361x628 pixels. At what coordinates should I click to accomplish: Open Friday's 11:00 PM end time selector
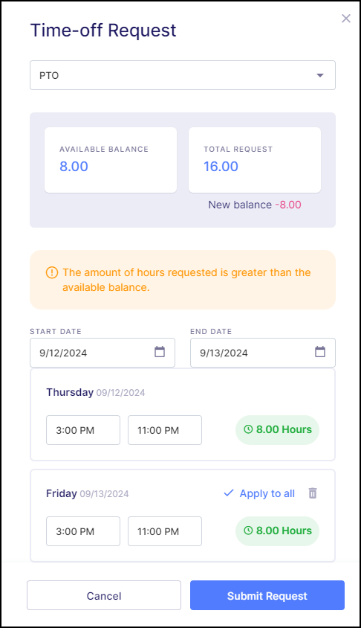tap(165, 531)
